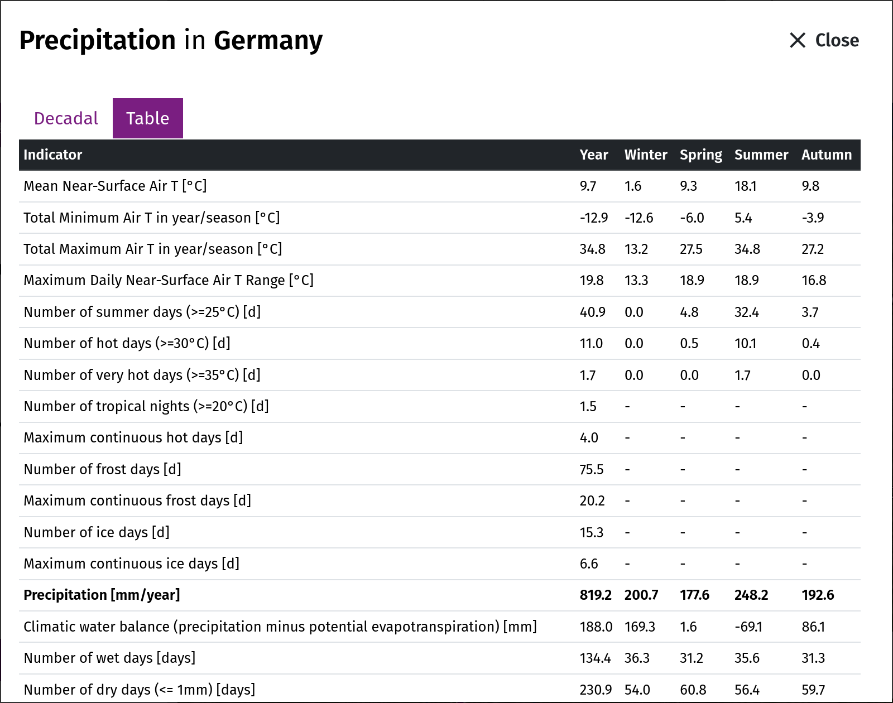Select Maximum continuous ice days row
The height and width of the screenshot is (703, 893).
coord(440,564)
